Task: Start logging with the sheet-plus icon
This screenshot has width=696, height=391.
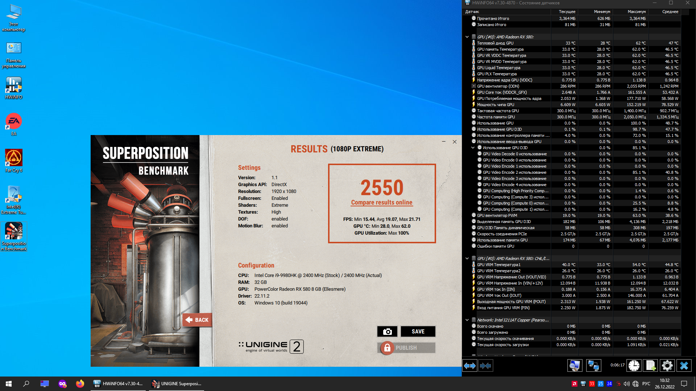Action: pyautogui.click(x=650, y=366)
